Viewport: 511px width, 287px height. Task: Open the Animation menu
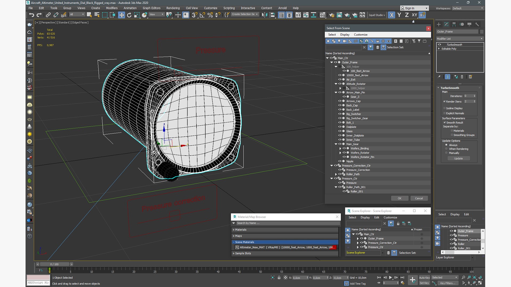130,8
